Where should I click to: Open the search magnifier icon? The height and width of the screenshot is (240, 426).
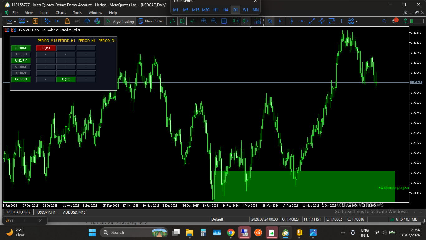tap(384, 21)
